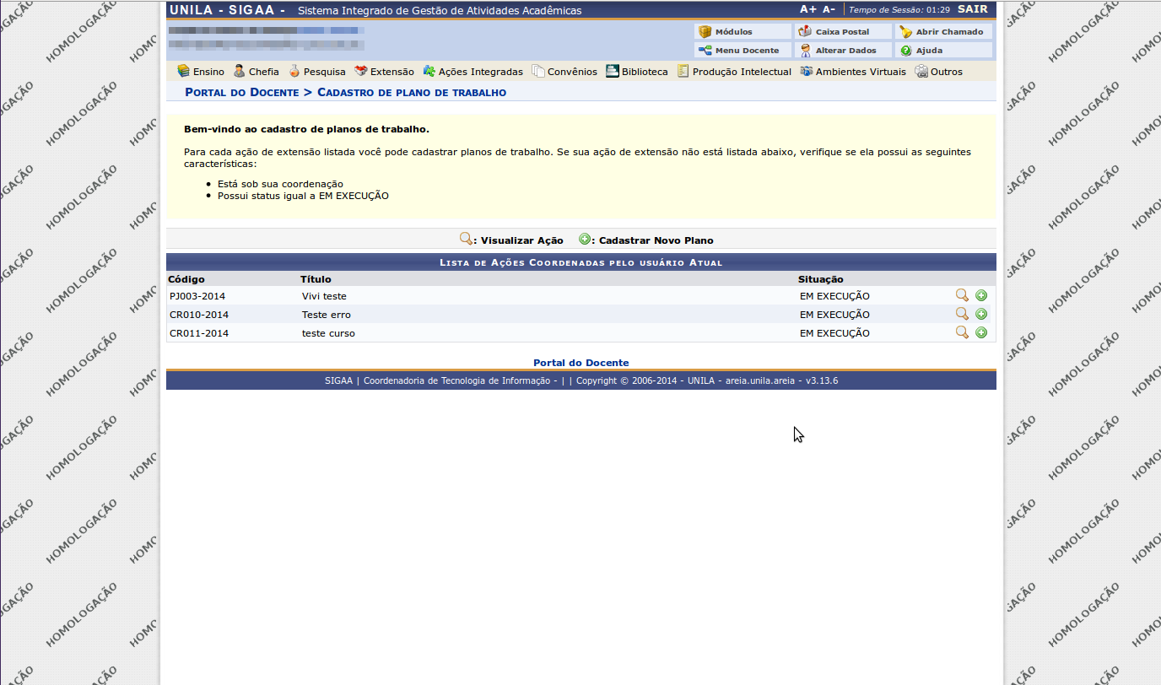Click title 'teste curso'
Screen dimensions: 1161x685
328,333
